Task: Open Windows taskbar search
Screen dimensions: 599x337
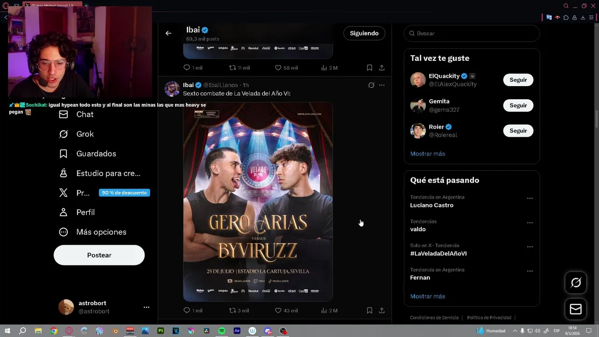Action: (22, 331)
